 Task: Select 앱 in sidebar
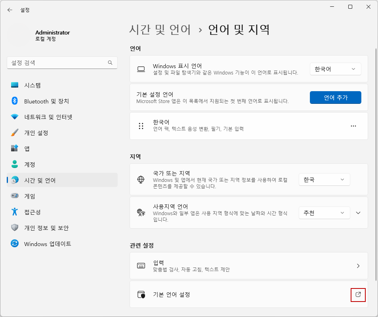point(62,149)
